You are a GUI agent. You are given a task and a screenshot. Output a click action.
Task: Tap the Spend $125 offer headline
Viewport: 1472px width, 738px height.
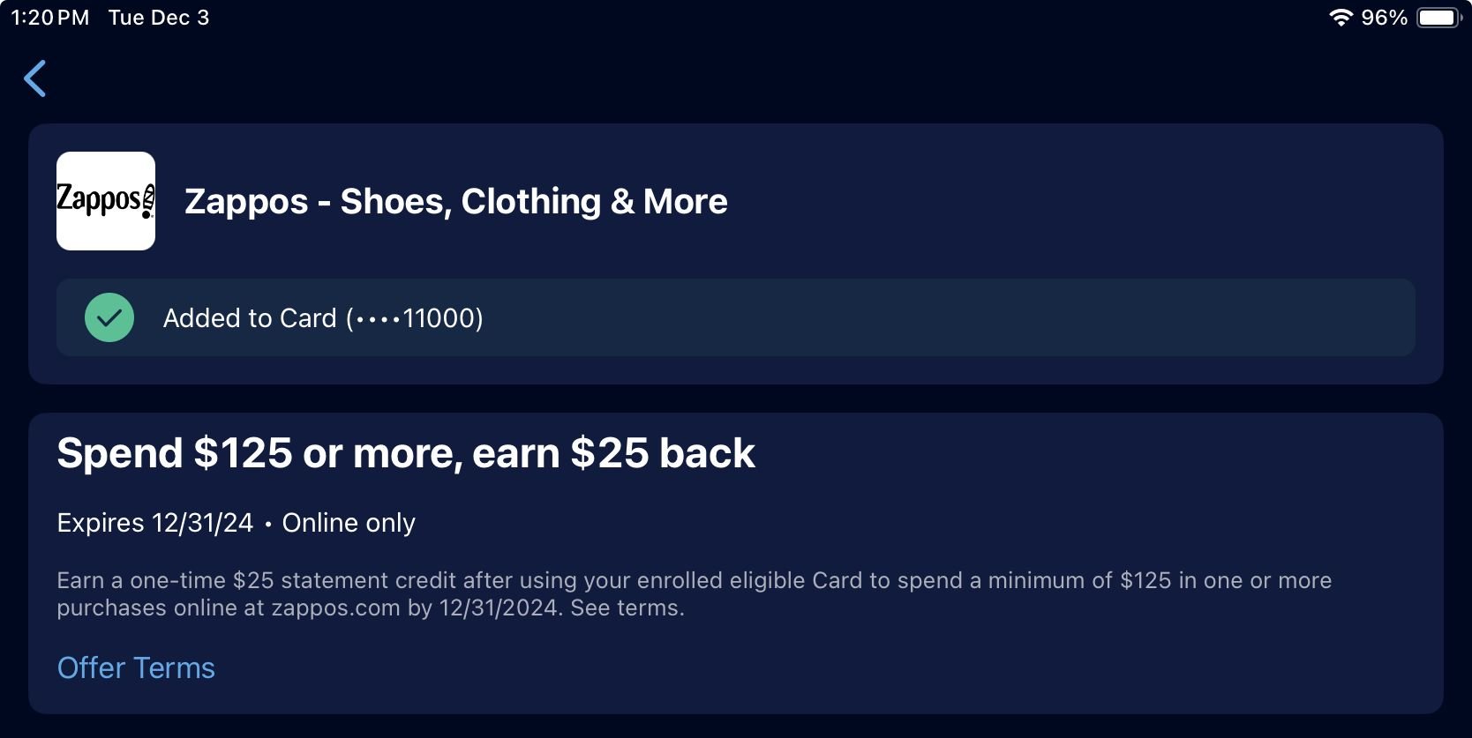click(x=405, y=453)
